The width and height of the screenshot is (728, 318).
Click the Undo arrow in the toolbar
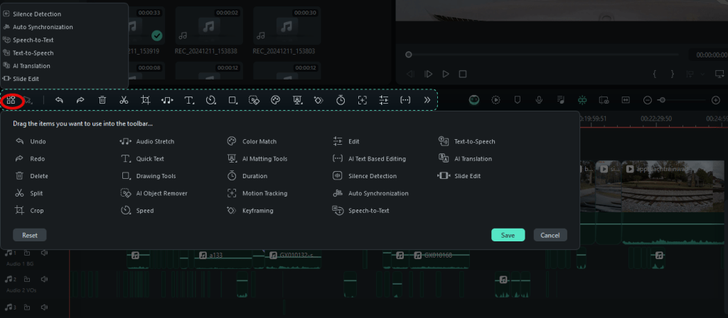point(59,101)
